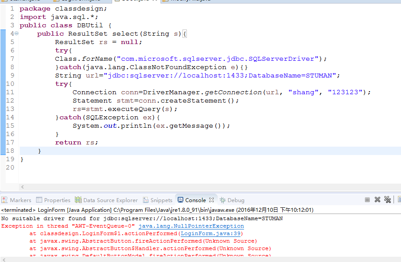The width and height of the screenshot is (401, 262).
Task: Click the Debug bug icon
Action: coord(223,200)
